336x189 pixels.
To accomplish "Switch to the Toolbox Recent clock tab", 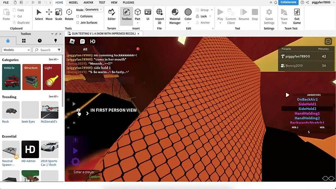I will point(40,41).
